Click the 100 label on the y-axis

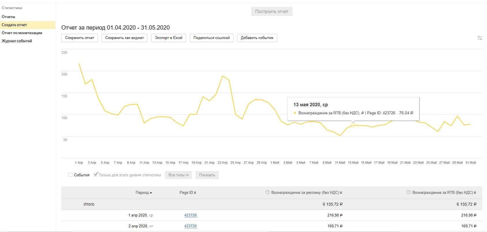[x=64, y=118]
